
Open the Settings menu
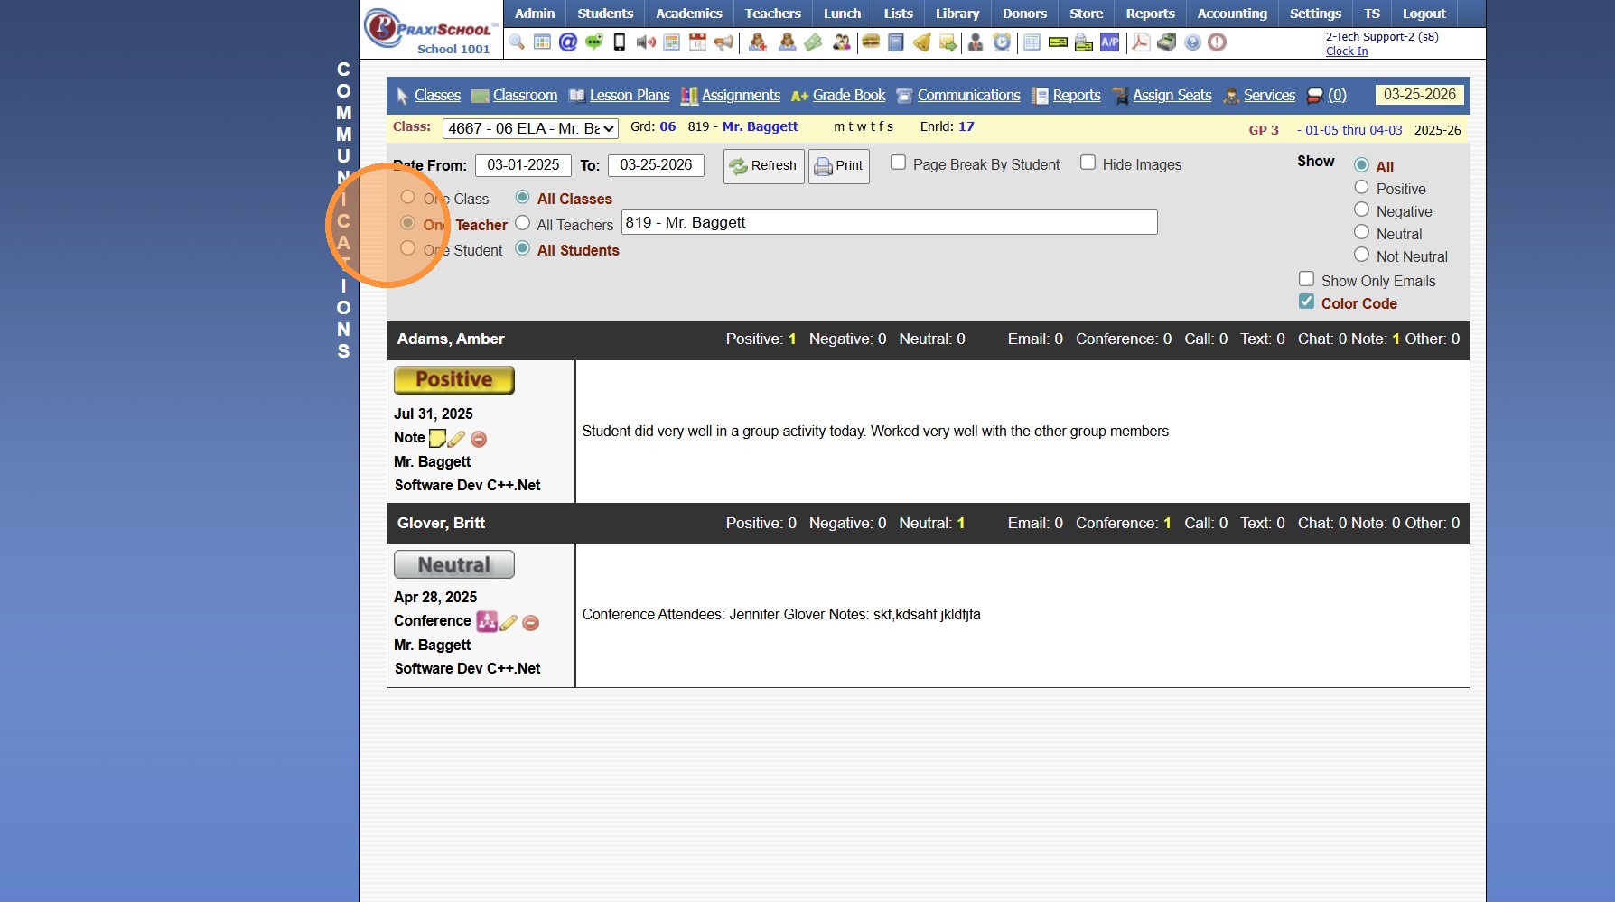tap(1315, 14)
